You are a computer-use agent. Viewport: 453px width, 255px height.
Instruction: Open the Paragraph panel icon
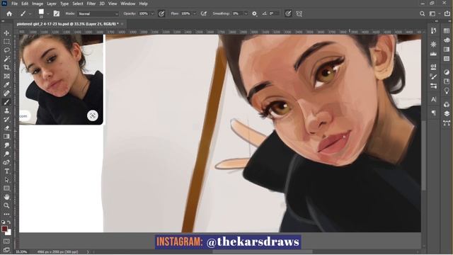click(433, 113)
